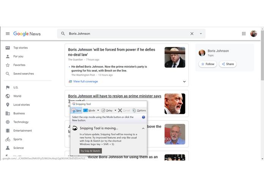Click the page vertical scrollbar thumb

262,55
